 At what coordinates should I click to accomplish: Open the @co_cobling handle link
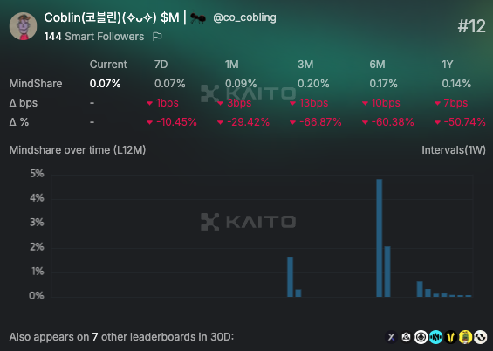tap(244, 17)
